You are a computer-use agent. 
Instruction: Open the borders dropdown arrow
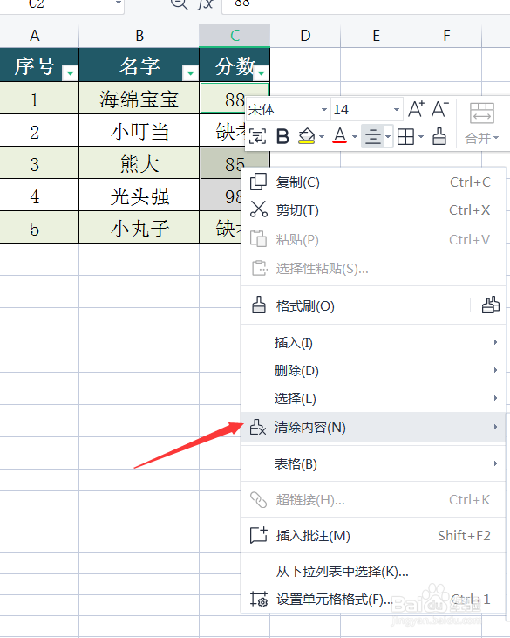(x=420, y=137)
